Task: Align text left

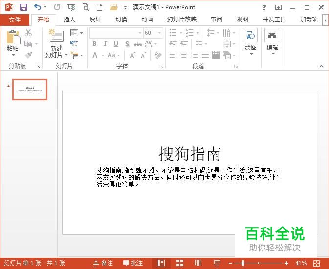Action: coord(173,55)
